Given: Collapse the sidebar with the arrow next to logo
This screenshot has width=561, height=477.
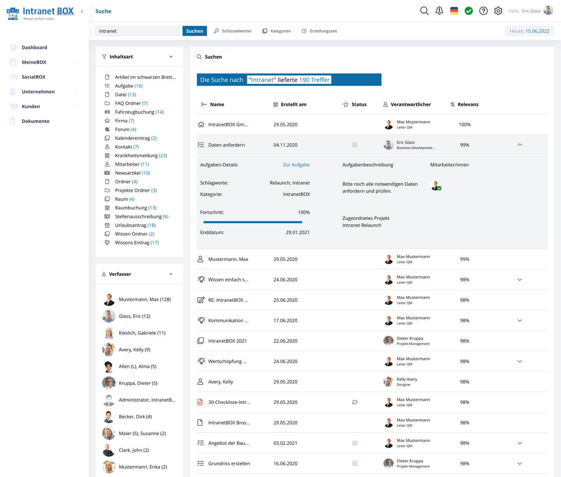Looking at the screenshot, I should tap(82, 11).
